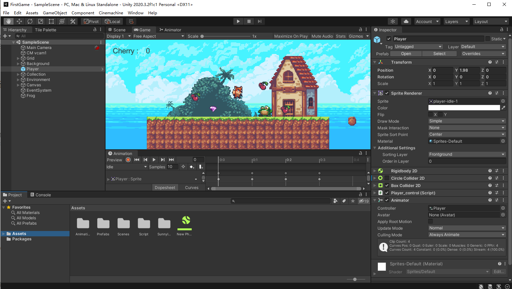Add keyframe in Animation window

(192, 167)
